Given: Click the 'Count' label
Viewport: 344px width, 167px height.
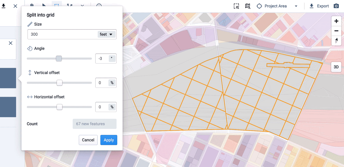Looking at the screenshot, I should tap(32, 124).
